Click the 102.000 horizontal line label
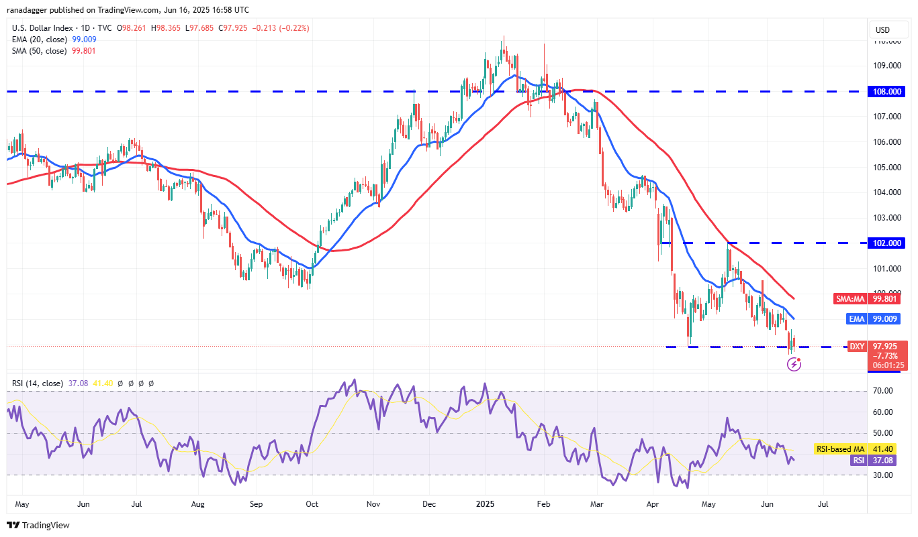Image resolution: width=918 pixels, height=537 pixels. (888, 243)
